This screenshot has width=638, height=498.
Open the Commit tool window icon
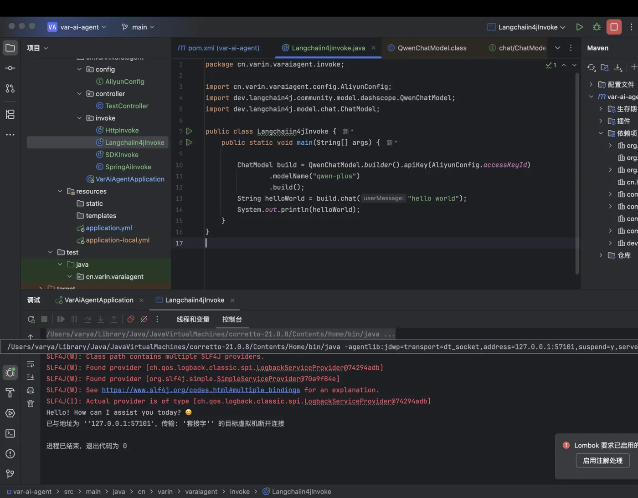coord(10,68)
